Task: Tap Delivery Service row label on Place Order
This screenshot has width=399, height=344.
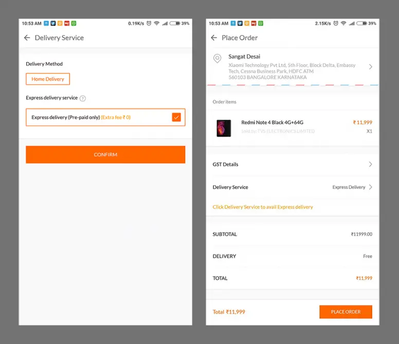Action: click(x=230, y=187)
